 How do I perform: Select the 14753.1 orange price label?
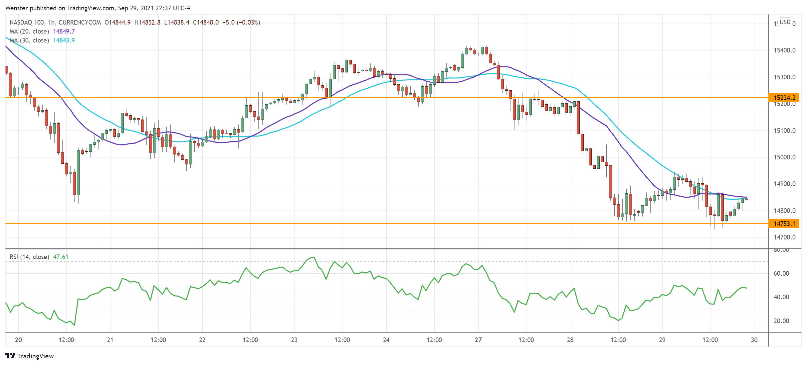pyautogui.click(x=784, y=224)
